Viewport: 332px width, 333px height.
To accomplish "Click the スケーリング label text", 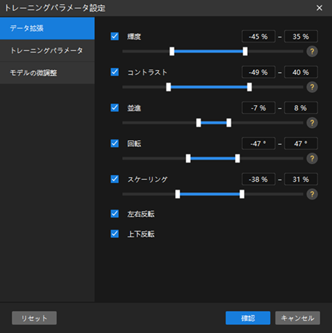I will [x=147, y=179].
